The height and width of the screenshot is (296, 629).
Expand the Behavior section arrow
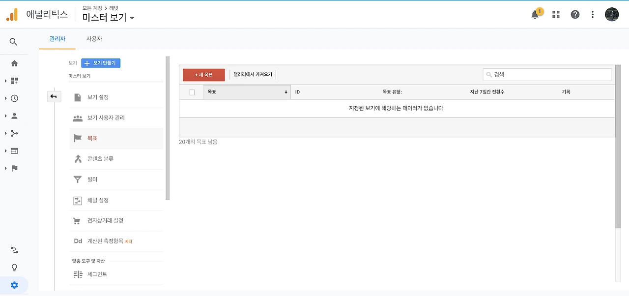(6, 151)
